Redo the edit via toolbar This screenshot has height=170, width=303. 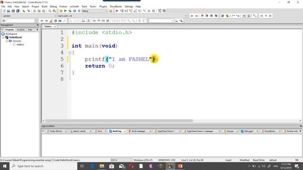tap(28, 11)
